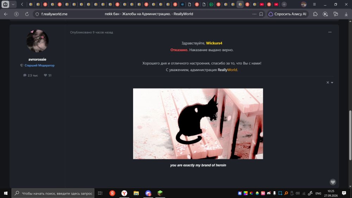Open the extensions puzzle icon
Image resolution: width=352 pixels, height=198 pixels.
315,14
